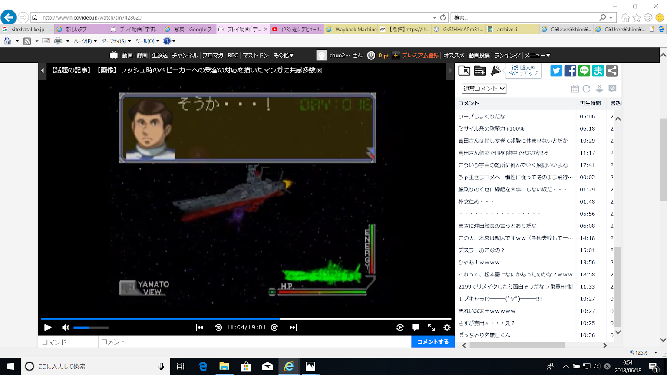Viewport: 667px width, 375px height.
Task: Toggle comment list auto-scroll arrow icon
Action: [599, 89]
